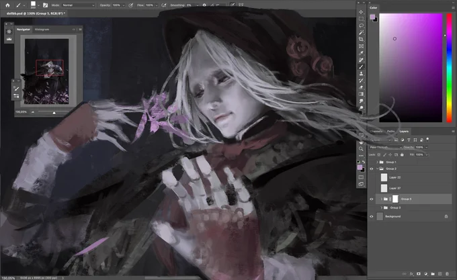Select the Magic Wand tool
This screenshot has width=457, height=280.
pyautogui.click(x=361, y=32)
